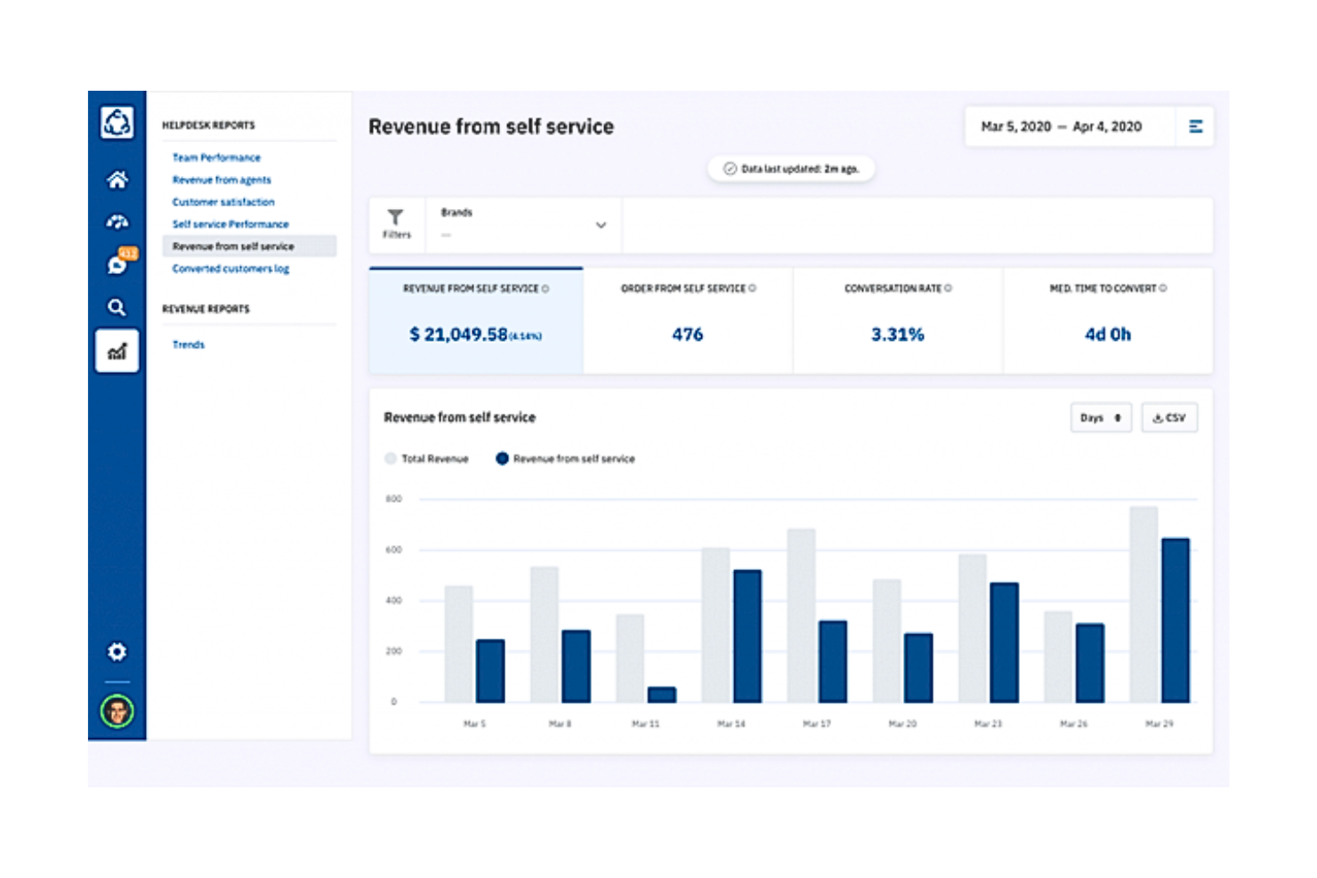Select Revenue from self service report

point(249,246)
